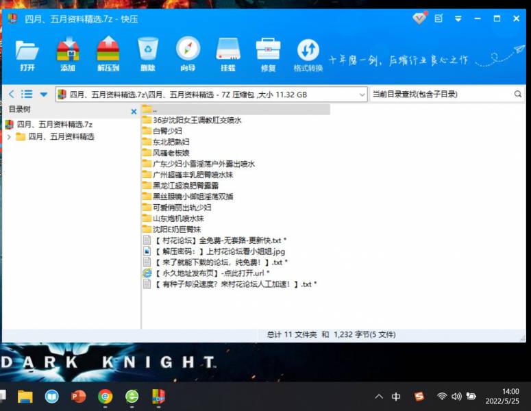Screen dimensions: 531x411
Task: Click the diamond VIP icon in title bar
Action: click(x=419, y=18)
